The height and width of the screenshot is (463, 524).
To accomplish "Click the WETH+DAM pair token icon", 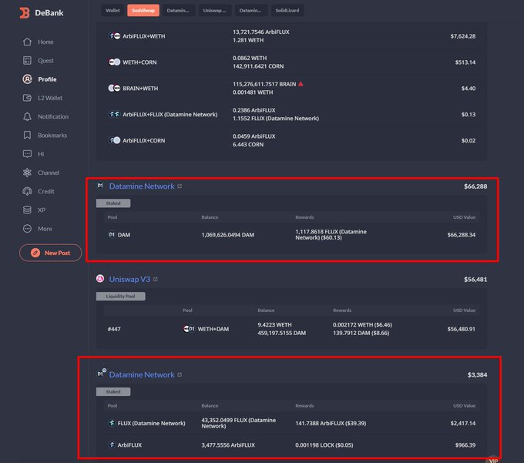I will 189,329.
